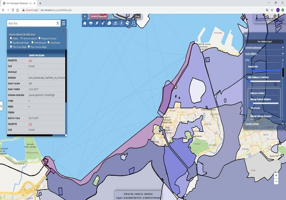Click the home icon in map toolbar
This screenshot has height=200, width=286.
pos(85,23)
